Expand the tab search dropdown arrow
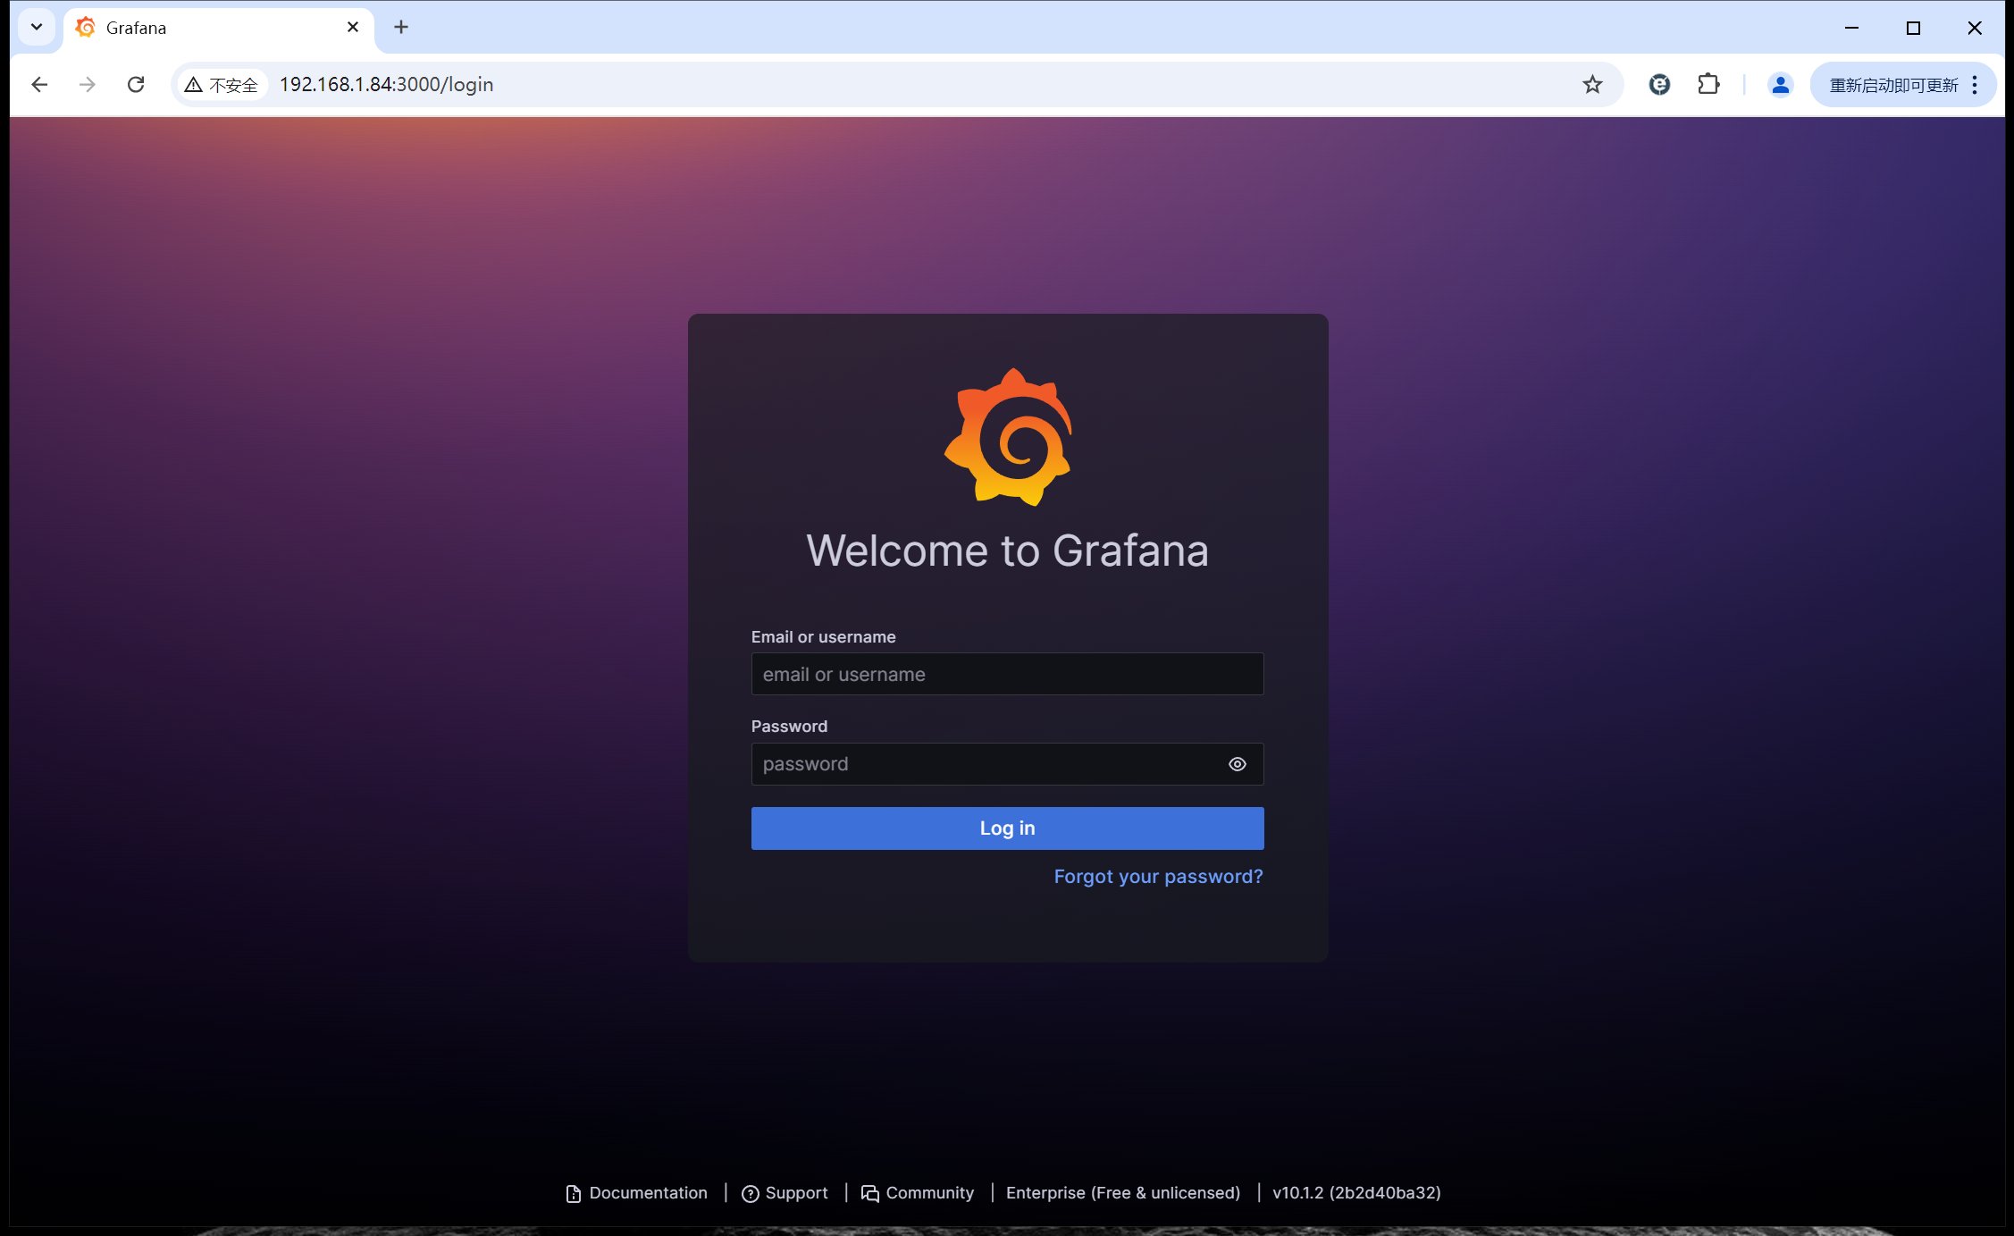Screen dimensions: 2014x1236 coord(37,27)
